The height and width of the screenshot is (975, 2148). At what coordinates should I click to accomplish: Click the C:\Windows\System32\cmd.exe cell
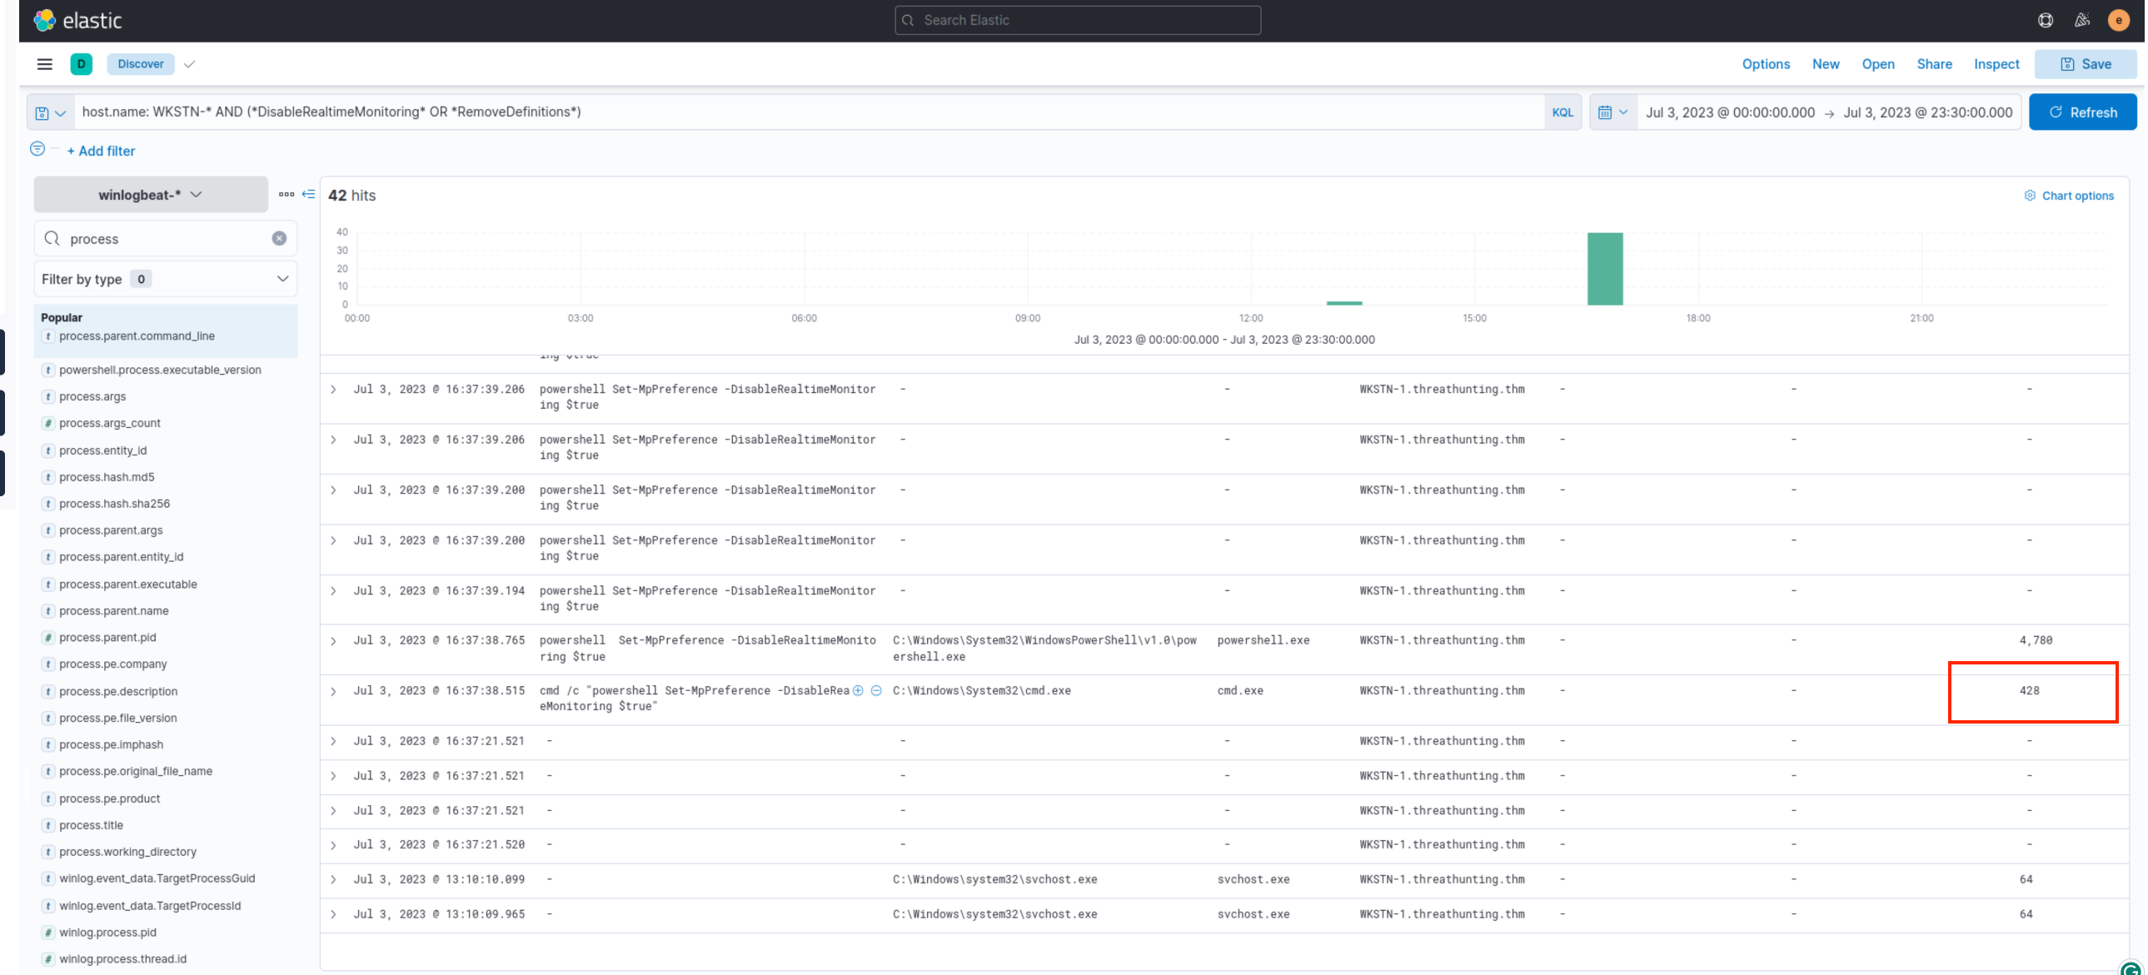982,691
